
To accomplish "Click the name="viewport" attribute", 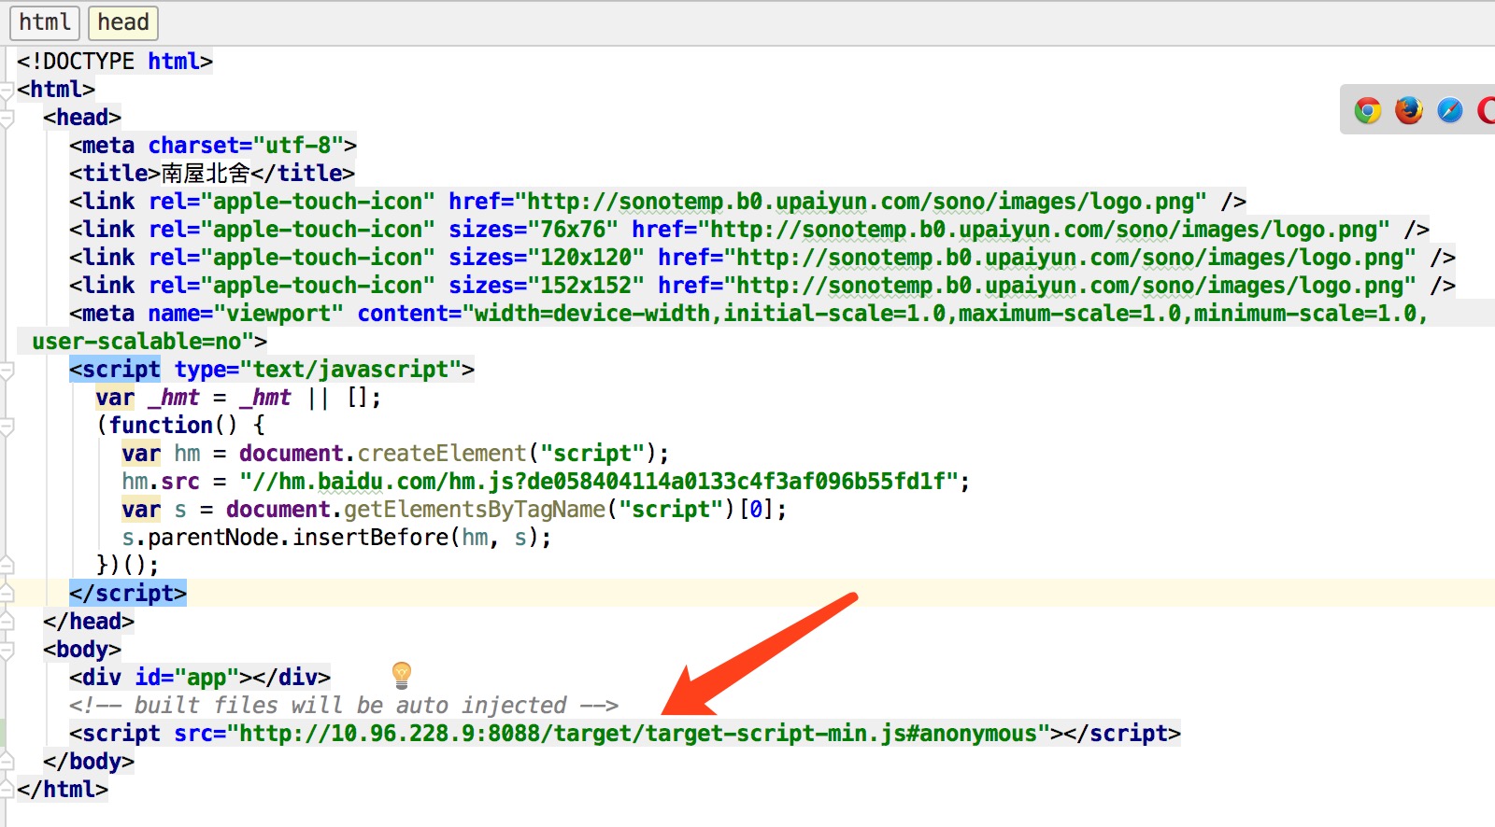I will click(x=246, y=314).
